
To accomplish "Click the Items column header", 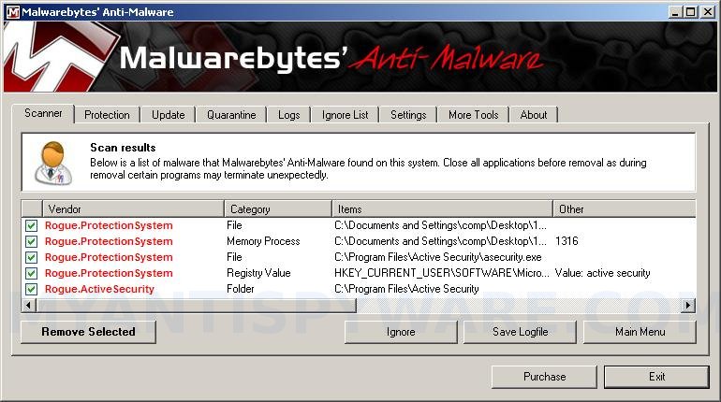I will [442, 209].
